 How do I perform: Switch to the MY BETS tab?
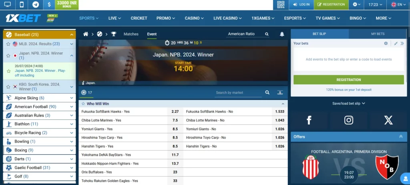click(378, 34)
